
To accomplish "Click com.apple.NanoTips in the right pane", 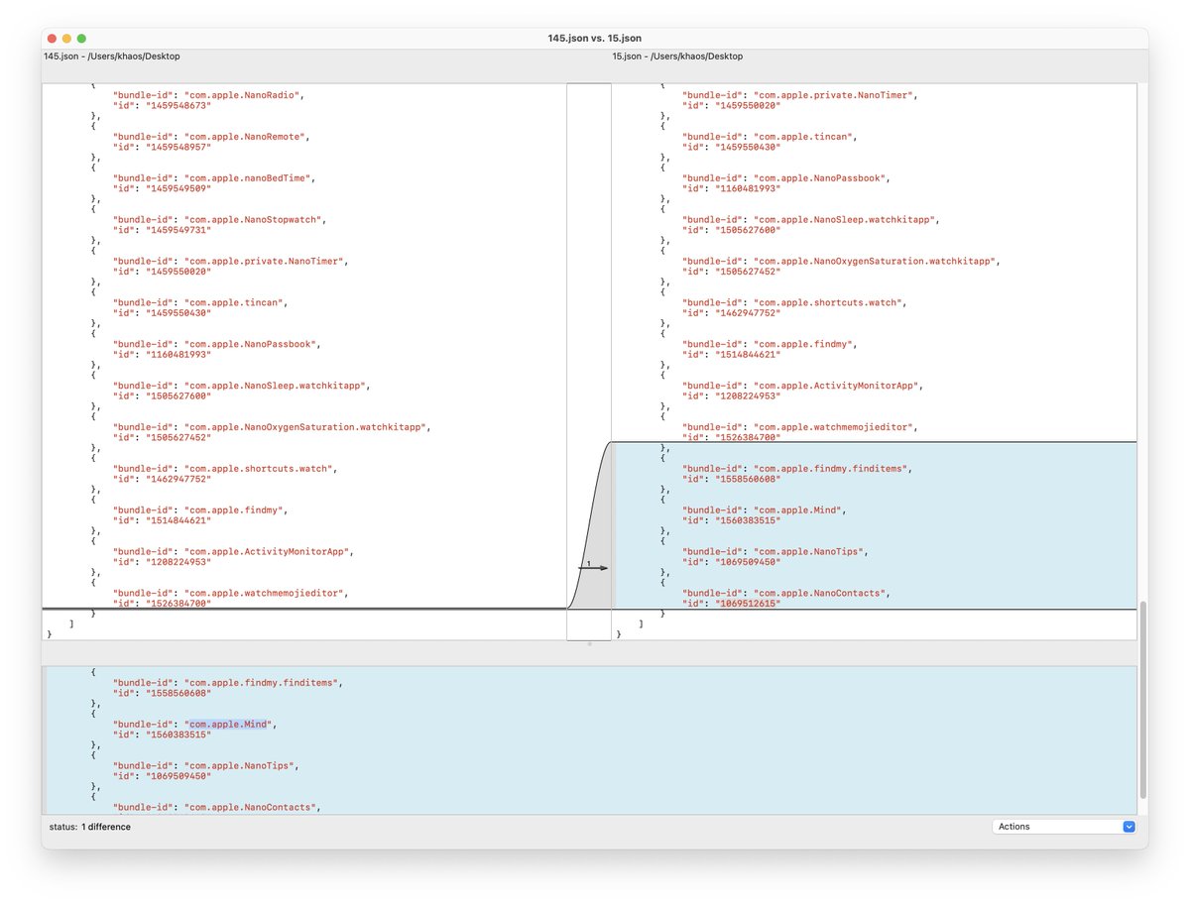I will [x=808, y=553].
